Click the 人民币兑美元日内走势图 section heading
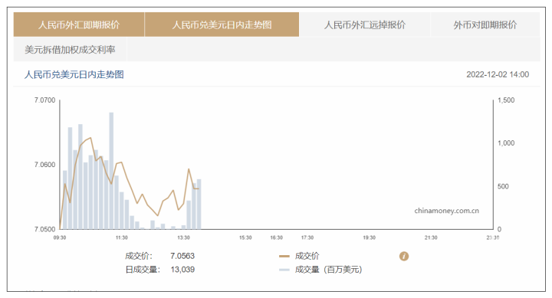The image size is (552, 298). coord(74,74)
